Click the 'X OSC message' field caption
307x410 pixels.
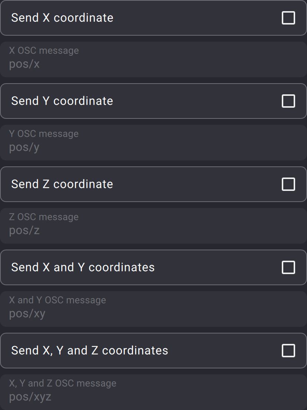point(44,51)
